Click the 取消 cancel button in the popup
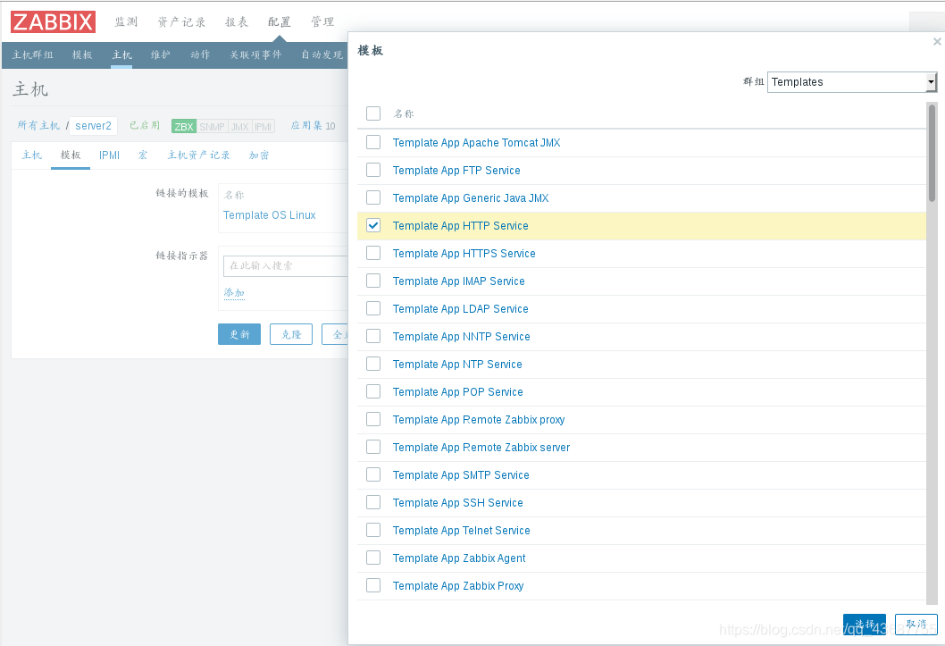The image size is (945, 646). [x=916, y=625]
